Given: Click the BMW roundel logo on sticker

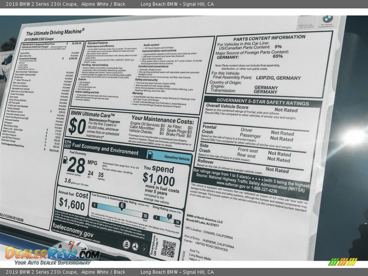Looking at the screenshot, I should point(327,19).
